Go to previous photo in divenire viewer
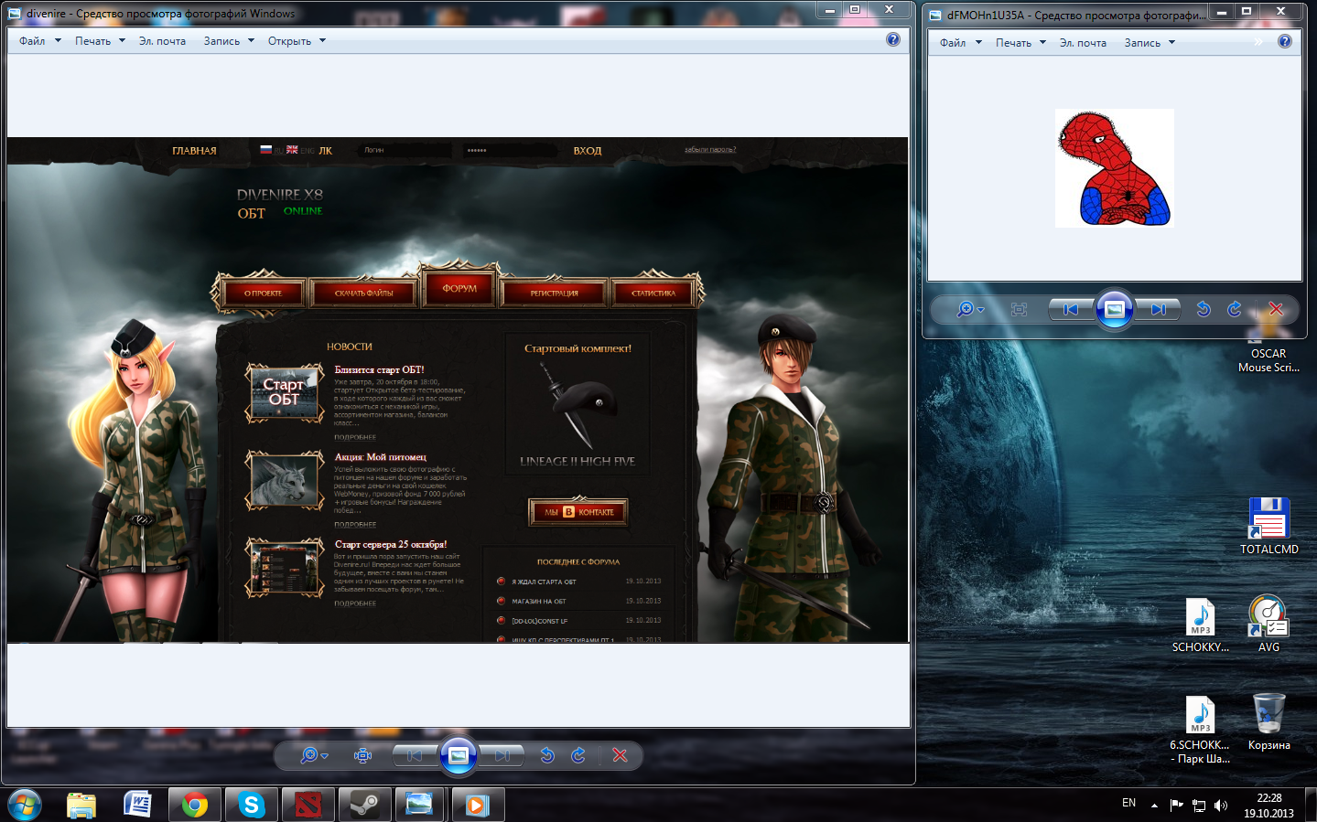1317x822 pixels. (x=415, y=755)
